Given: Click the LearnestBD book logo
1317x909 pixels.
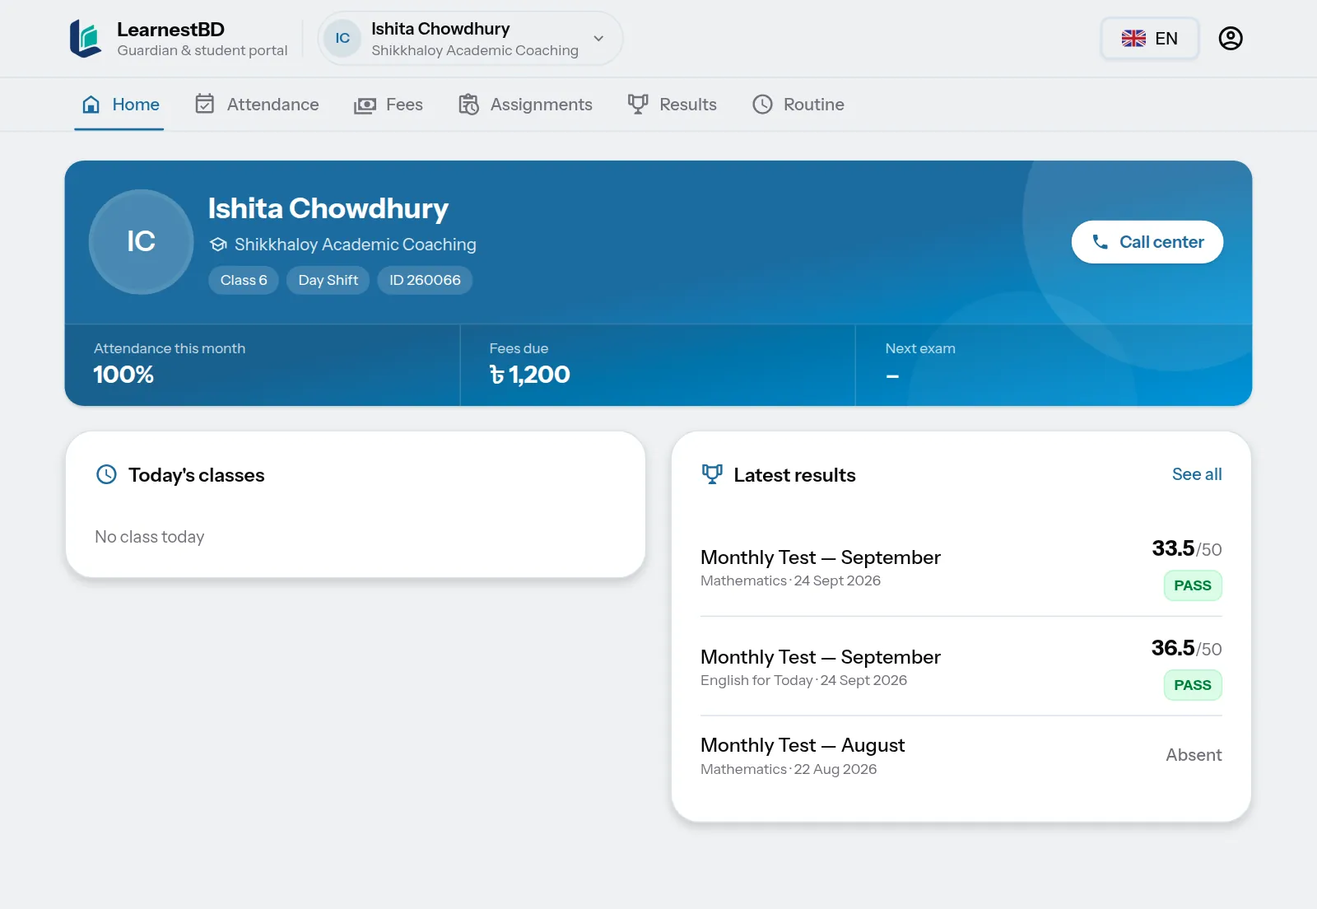Looking at the screenshot, I should point(86,39).
